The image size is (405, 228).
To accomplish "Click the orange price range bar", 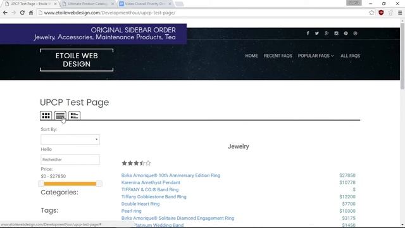I will point(70,184).
